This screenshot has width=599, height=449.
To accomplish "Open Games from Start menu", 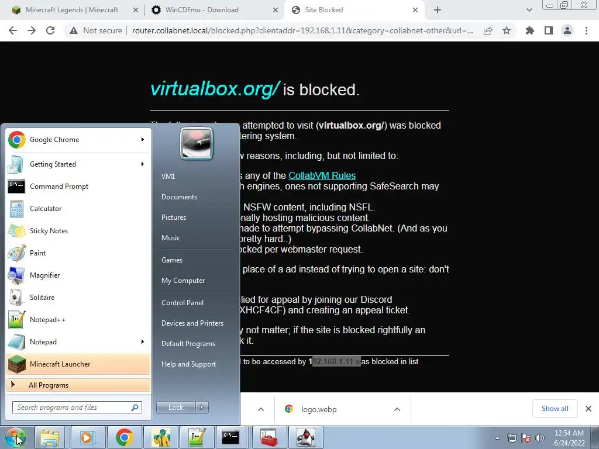I will click(x=172, y=260).
